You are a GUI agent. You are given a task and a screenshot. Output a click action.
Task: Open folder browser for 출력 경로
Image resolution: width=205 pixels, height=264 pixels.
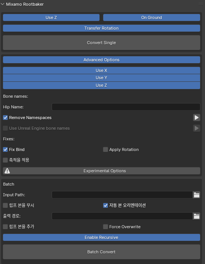196,216
